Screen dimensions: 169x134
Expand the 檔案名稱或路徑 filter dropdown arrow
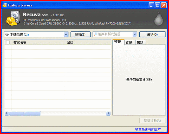pyautogui.click(x=134, y=34)
